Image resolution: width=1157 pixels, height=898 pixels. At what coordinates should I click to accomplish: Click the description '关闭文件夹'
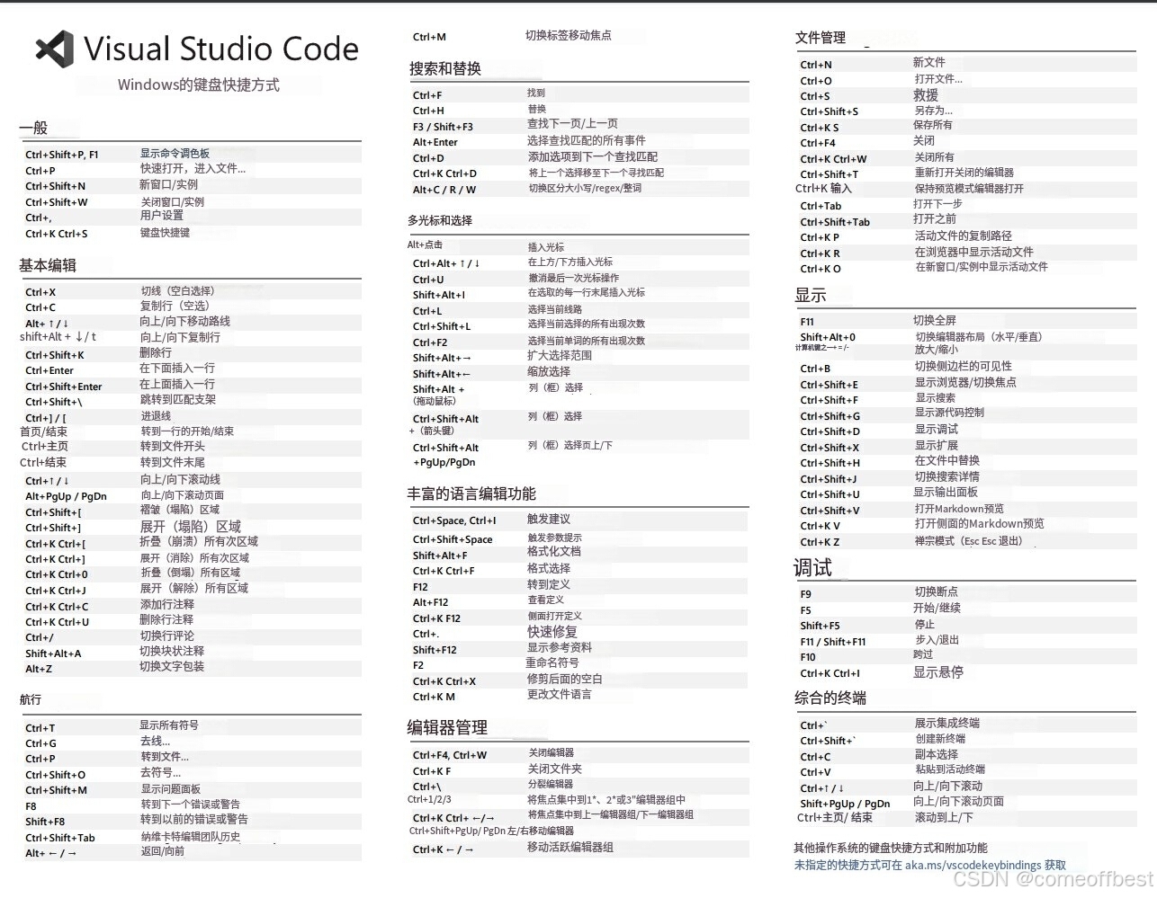point(555,769)
